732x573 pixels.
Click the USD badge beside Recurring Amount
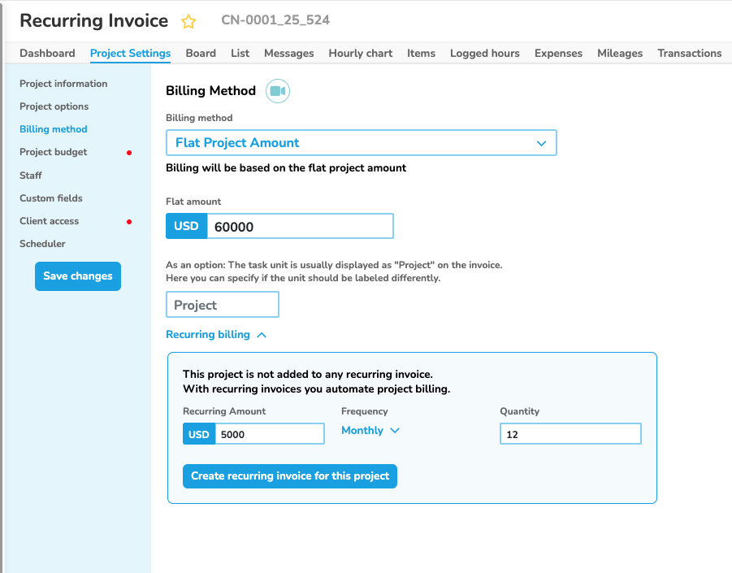pyautogui.click(x=199, y=434)
